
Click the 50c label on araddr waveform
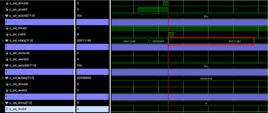pos(206,16)
